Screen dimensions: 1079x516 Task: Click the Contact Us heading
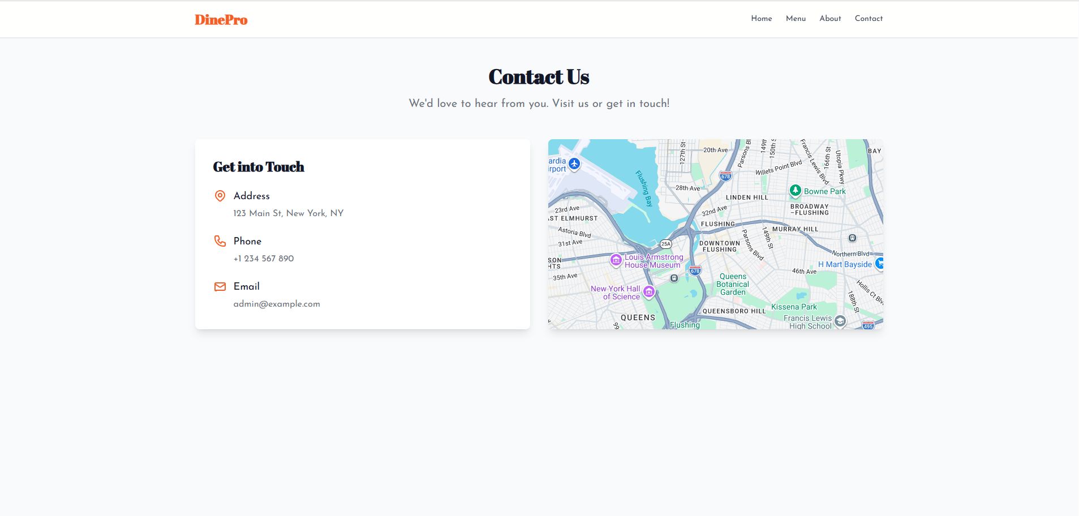(x=539, y=77)
